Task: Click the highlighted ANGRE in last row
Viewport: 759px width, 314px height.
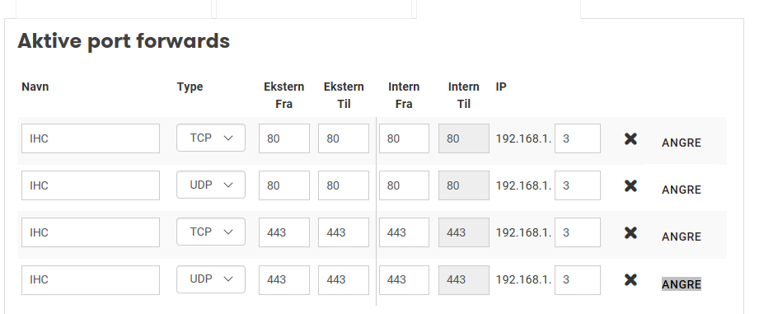Action: click(x=681, y=284)
